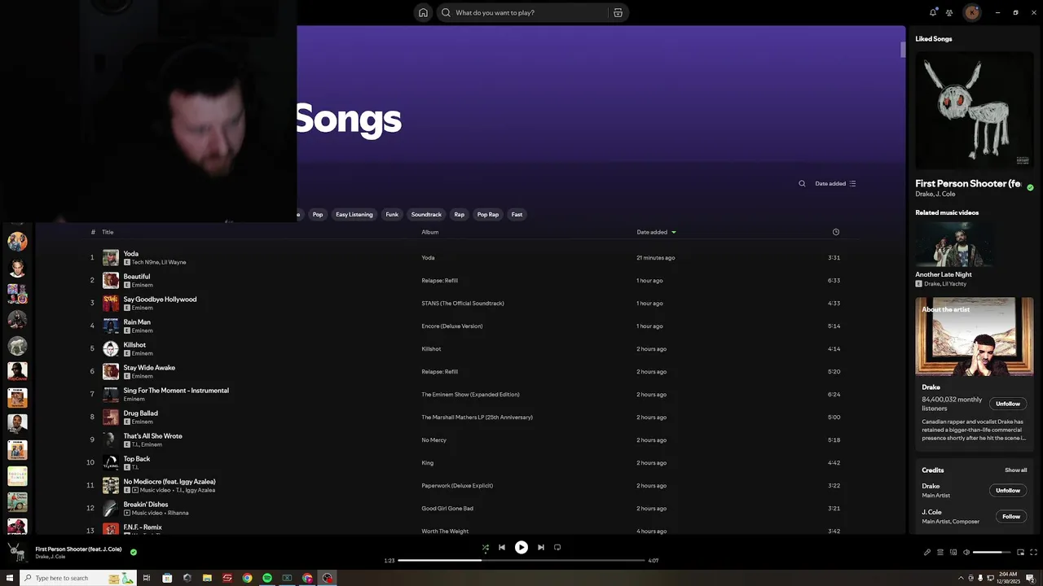Open Friend Activity icon in top bar
The height and width of the screenshot is (586, 1043).
point(949,12)
